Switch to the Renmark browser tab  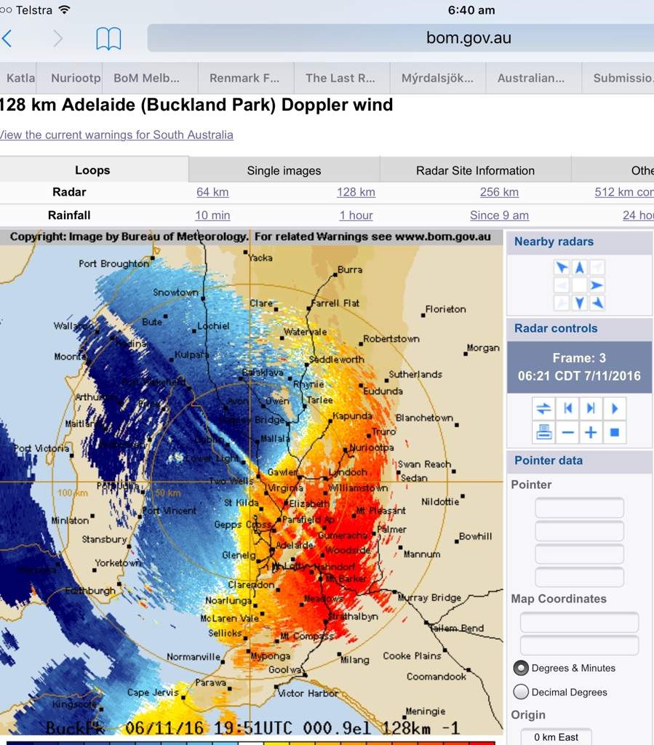tap(244, 78)
